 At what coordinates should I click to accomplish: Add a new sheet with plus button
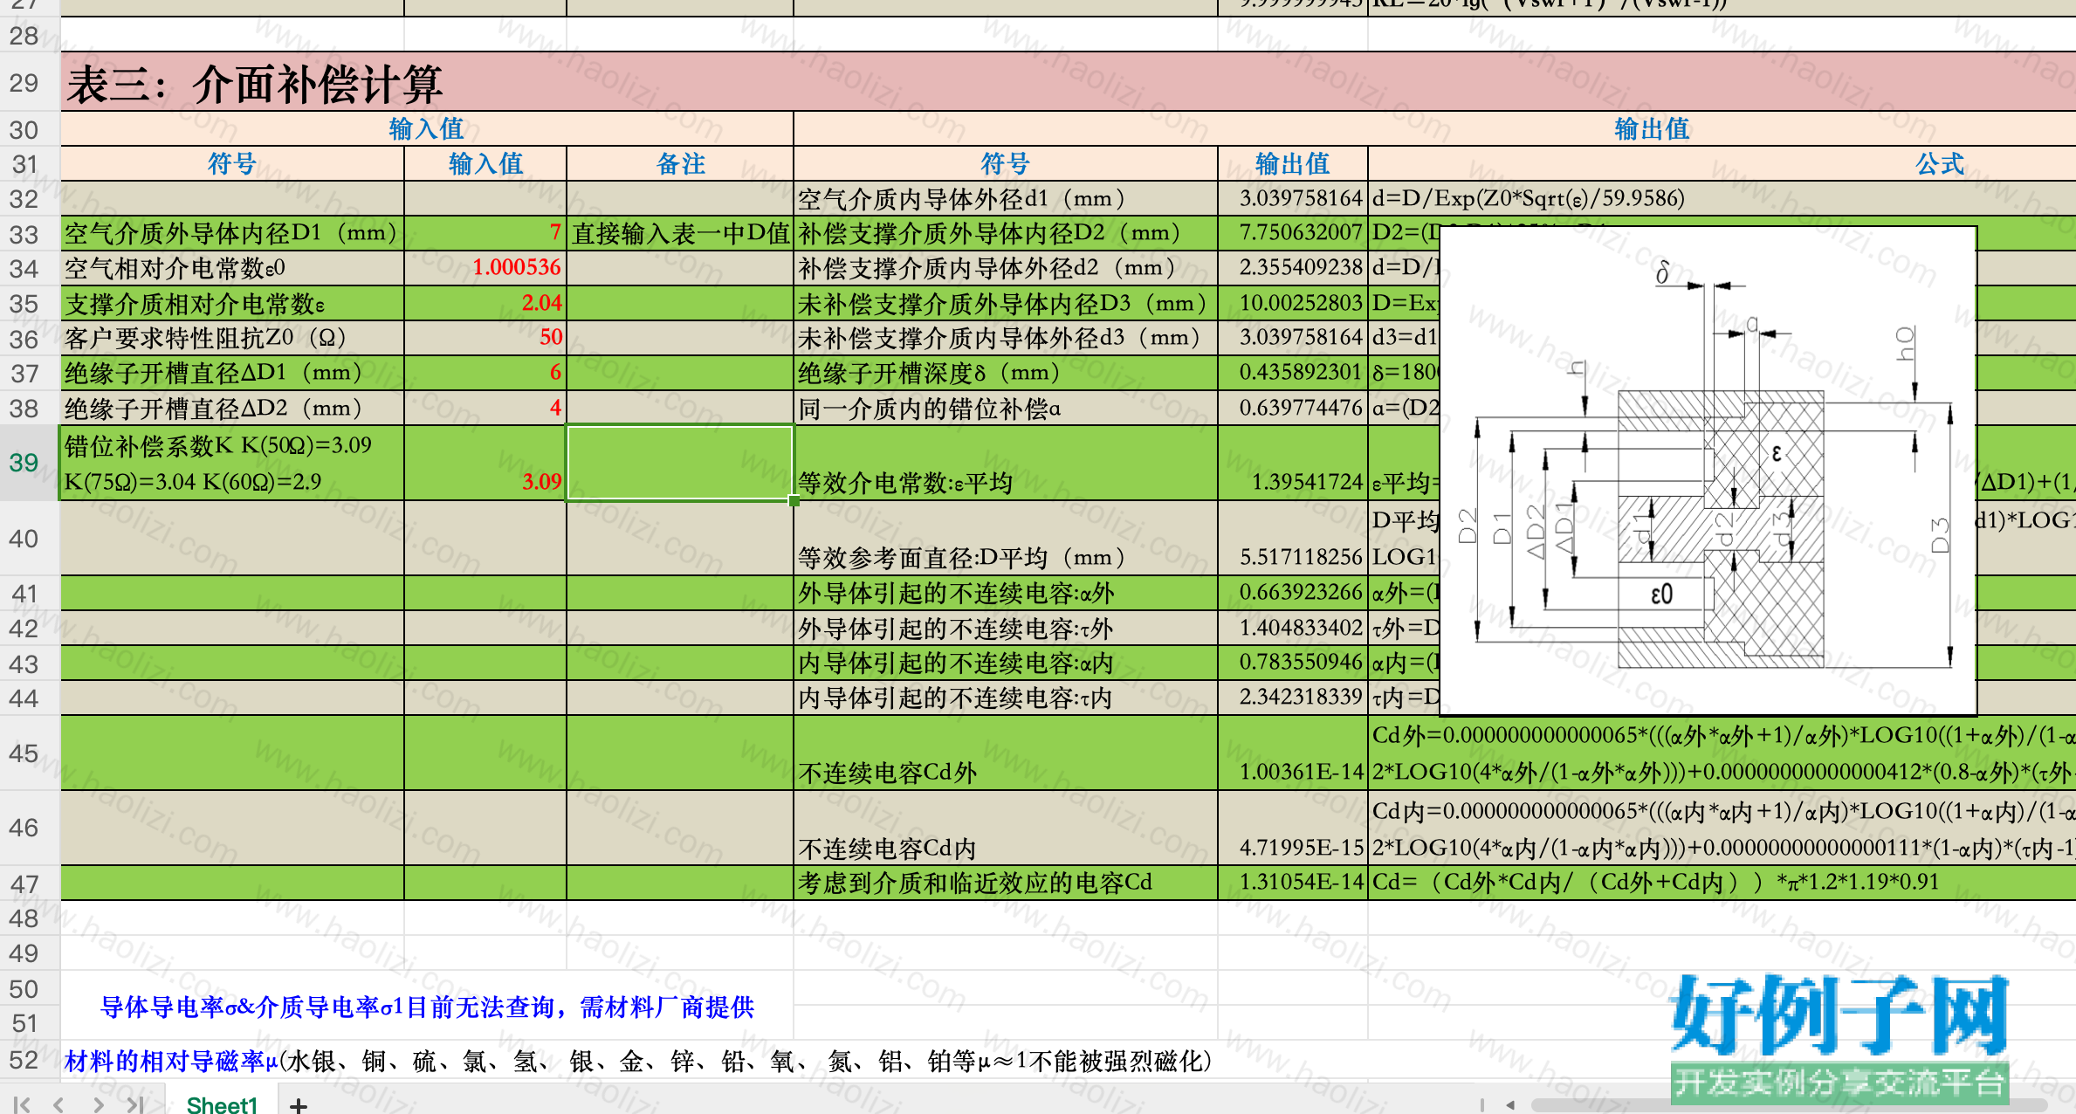(x=299, y=1105)
